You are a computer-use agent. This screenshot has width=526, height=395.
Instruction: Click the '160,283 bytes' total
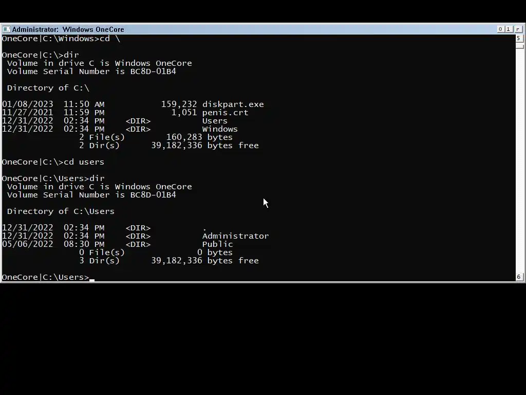click(199, 137)
